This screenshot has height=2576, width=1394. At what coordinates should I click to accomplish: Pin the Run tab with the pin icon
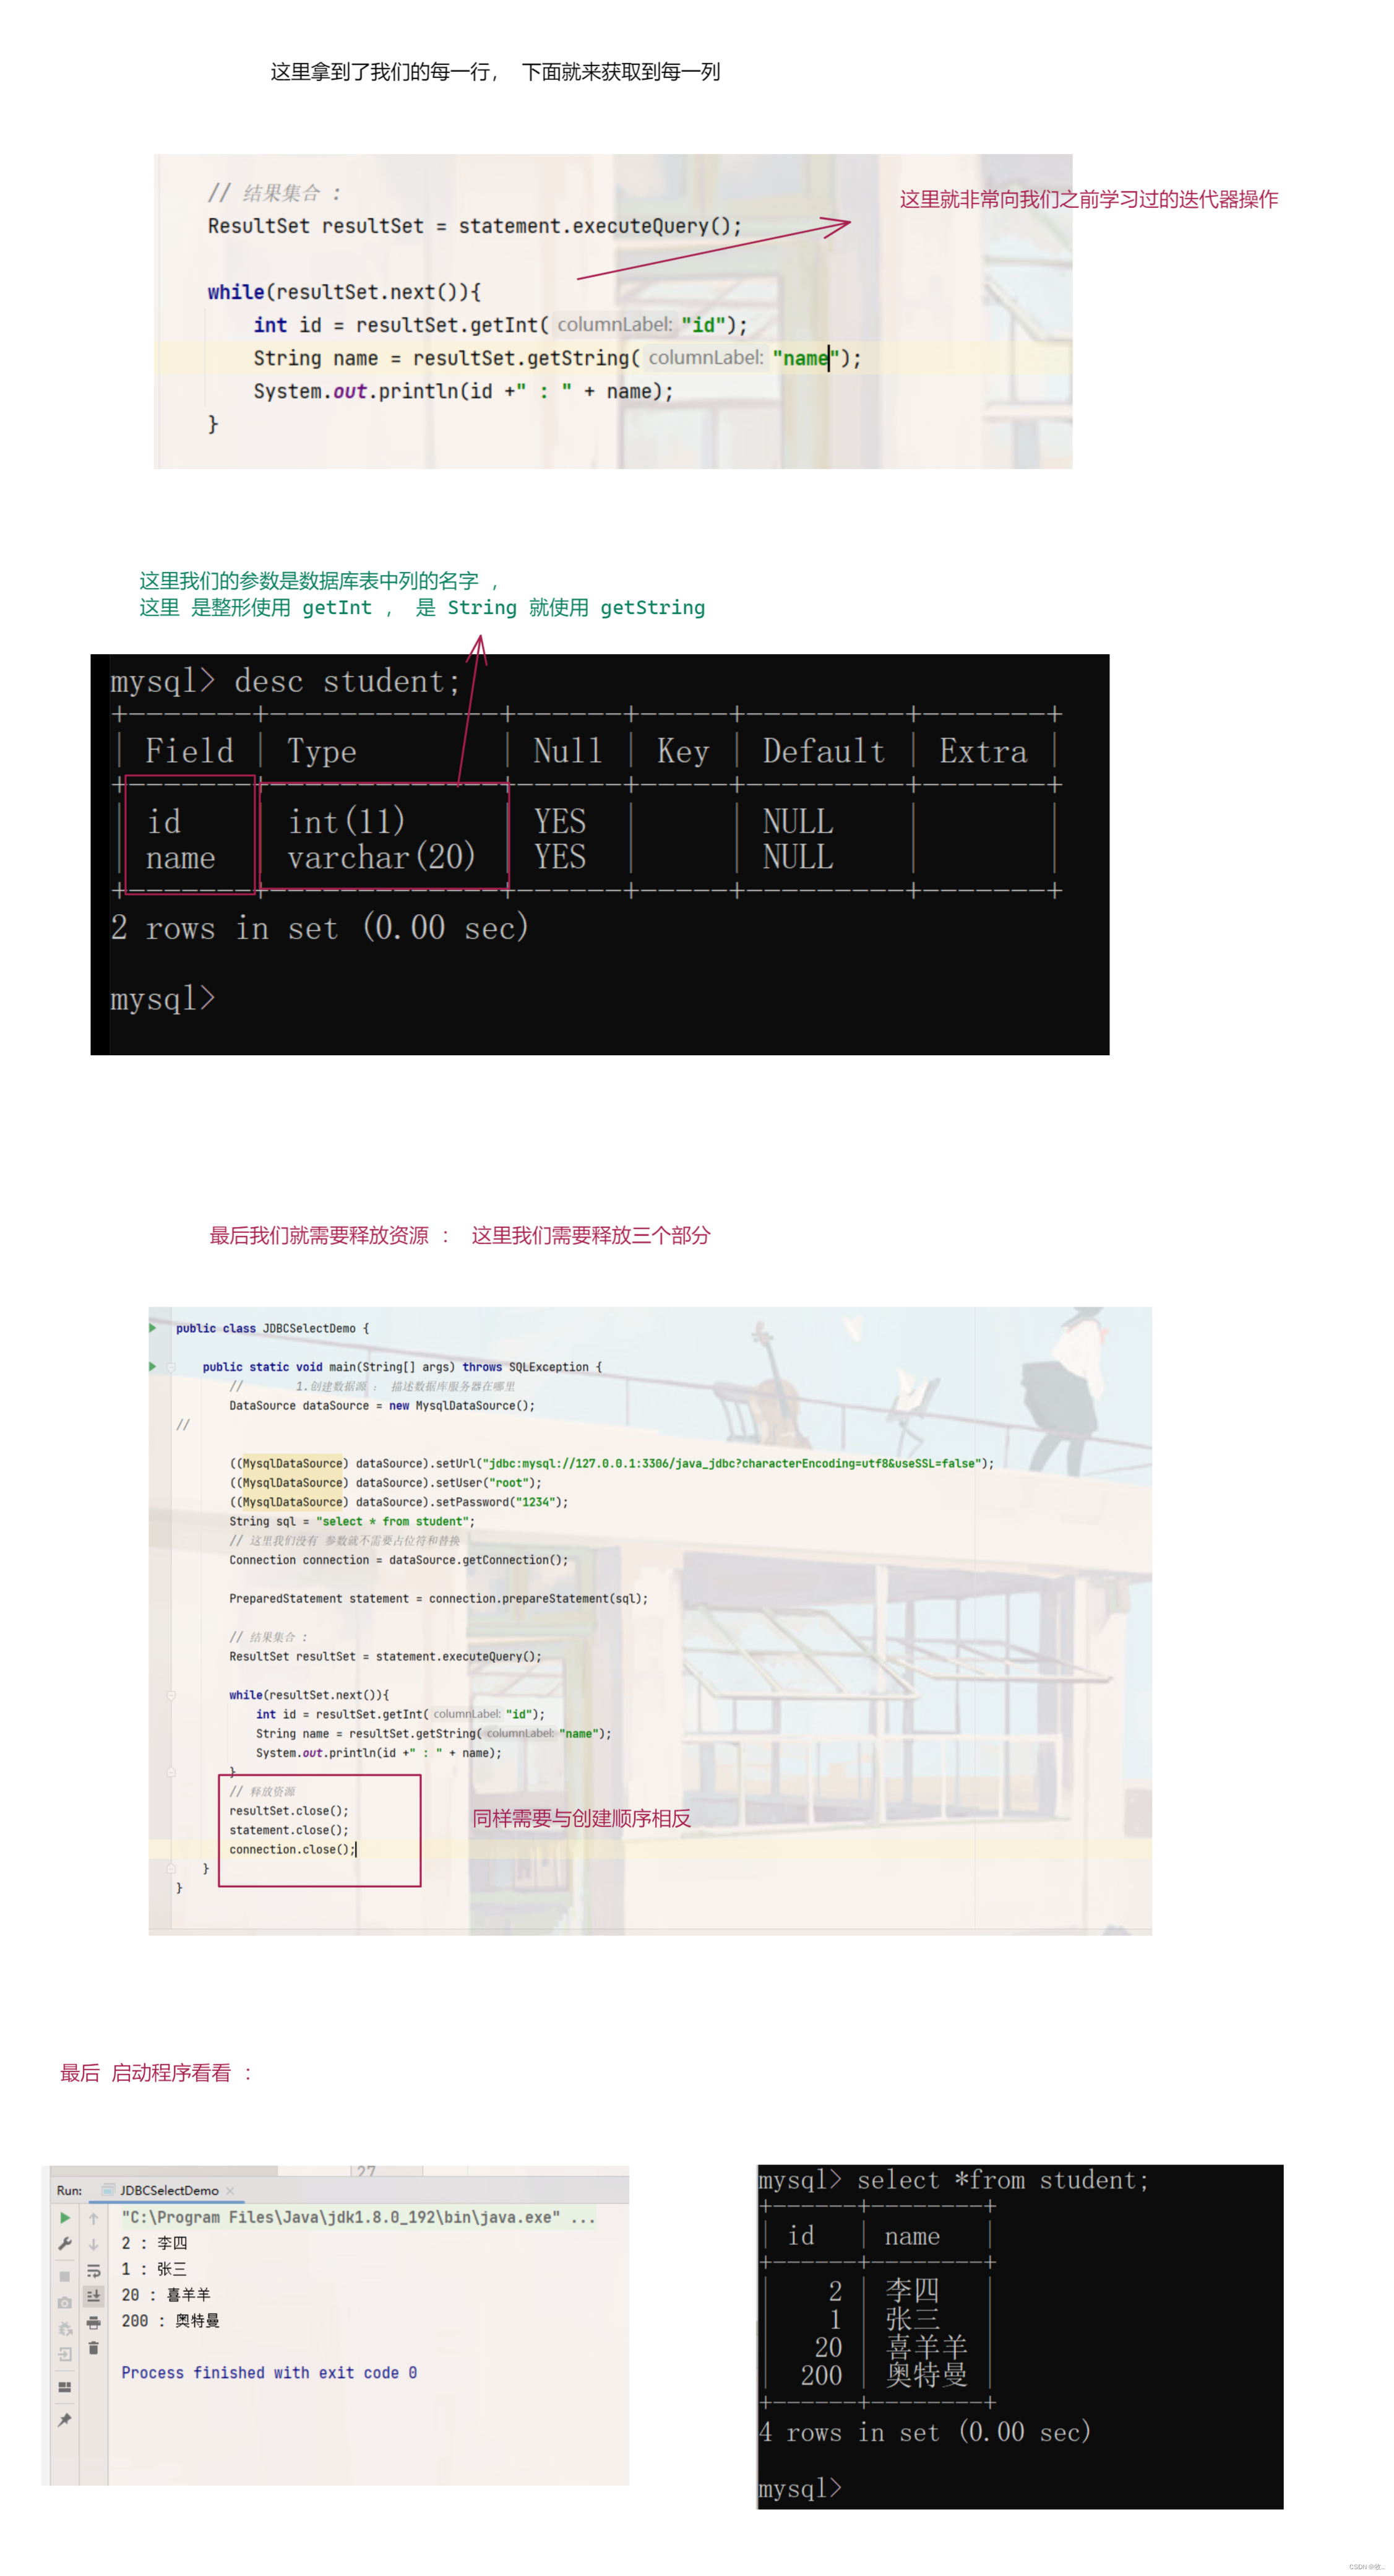click(x=65, y=2420)
